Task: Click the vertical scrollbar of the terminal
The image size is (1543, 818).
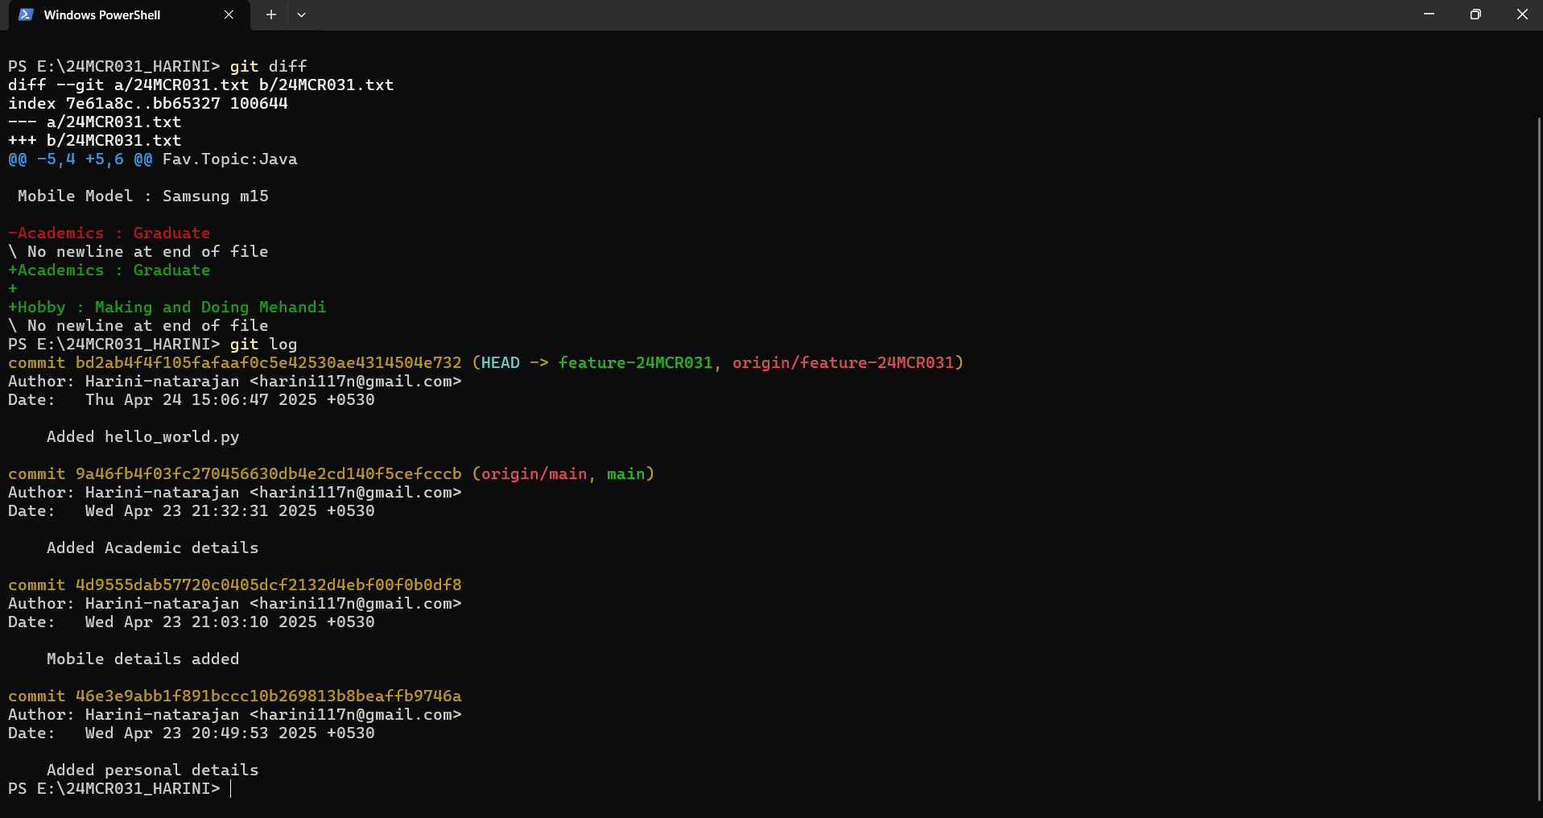Action: [1539, 459]
